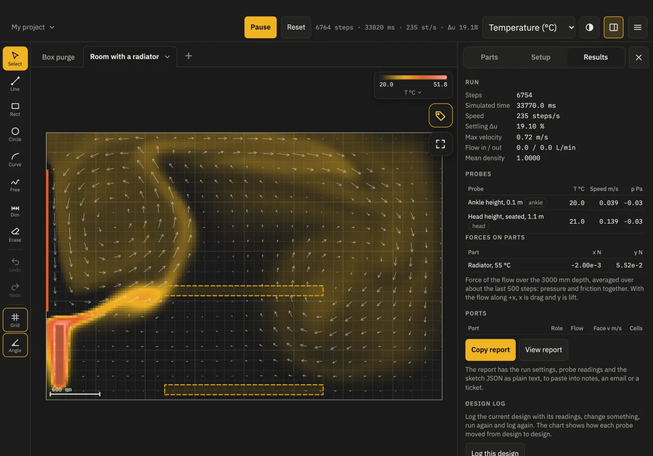Open the Setup tab
This screenshot has width=653, height=456.
coord(540,57)
